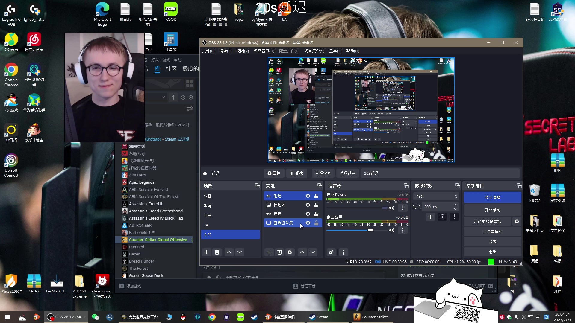Open 麦克风/Aux three-dot options
This screenshot has width=575, height=323.
click(x=403, y=208)
